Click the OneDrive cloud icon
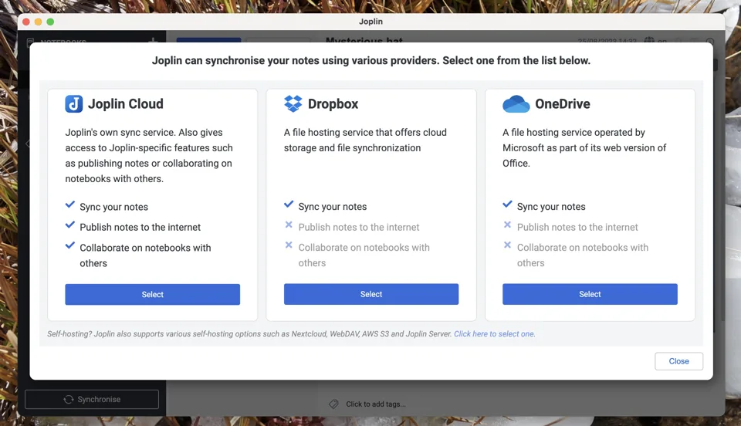 516,104
